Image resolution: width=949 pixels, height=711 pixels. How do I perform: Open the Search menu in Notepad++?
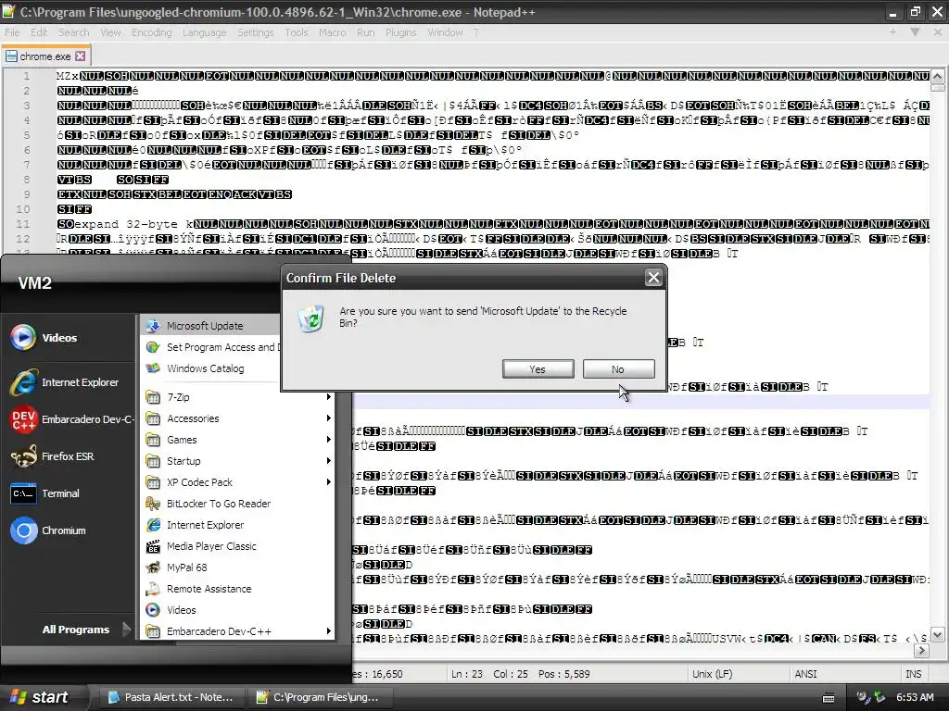(74, 32)
